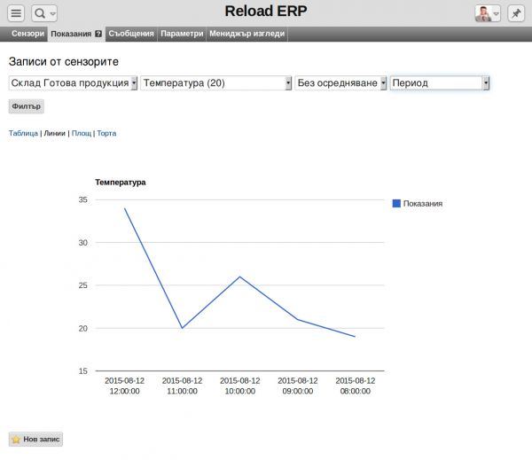
Task: Open the hamburger main menu
Action: point(16,13)
